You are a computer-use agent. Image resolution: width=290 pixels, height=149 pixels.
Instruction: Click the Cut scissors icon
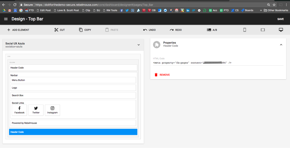pos(56,30)
